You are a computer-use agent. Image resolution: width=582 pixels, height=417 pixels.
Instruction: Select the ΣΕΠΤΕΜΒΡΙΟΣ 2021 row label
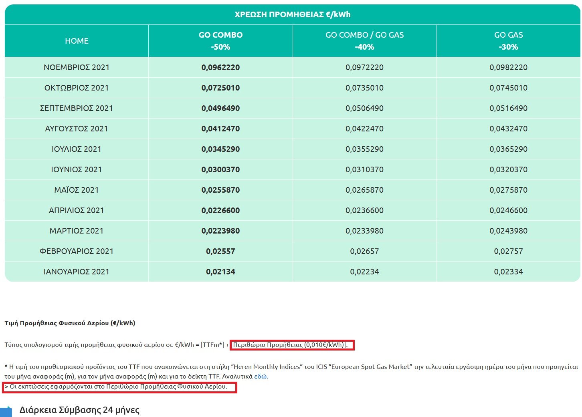coord(77,108)
